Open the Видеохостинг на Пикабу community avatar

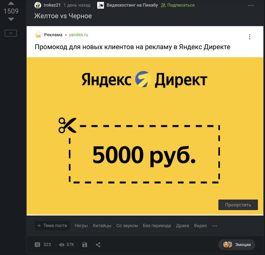click(101, 5)
